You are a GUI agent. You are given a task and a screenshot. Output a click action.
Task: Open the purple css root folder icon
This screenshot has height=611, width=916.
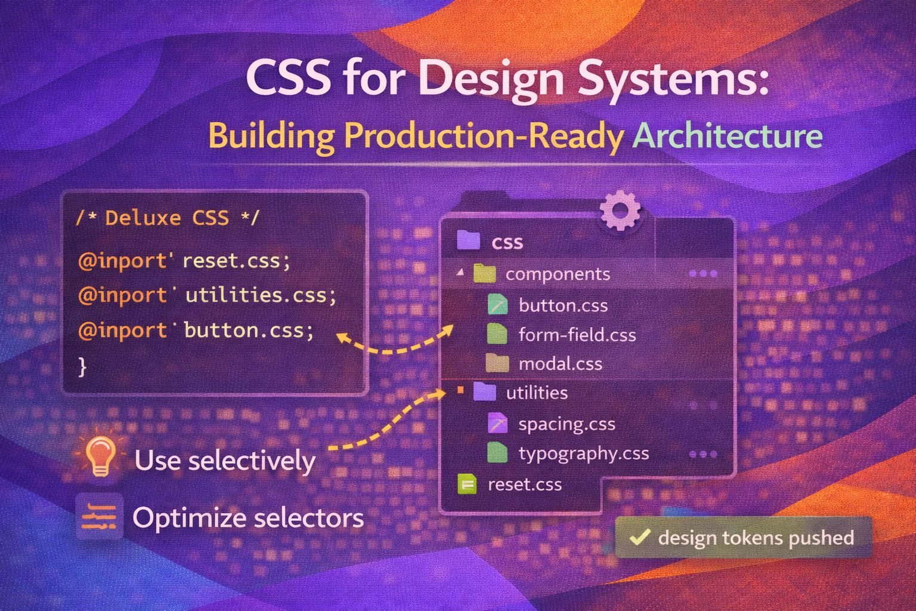click(x=468, y=241)
